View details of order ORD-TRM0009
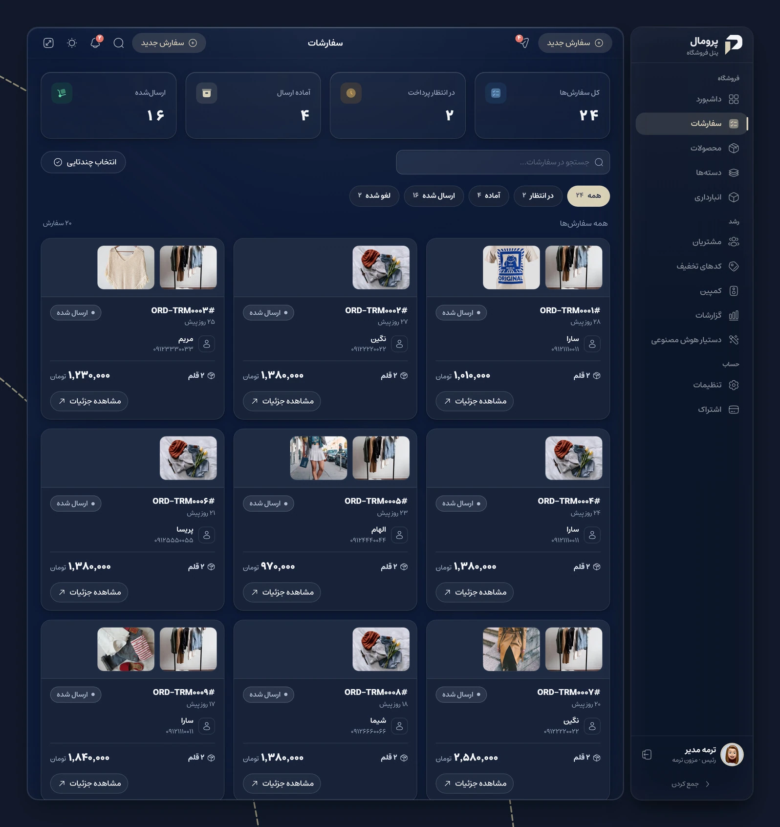780x827 pixels. tap(89, 783)
